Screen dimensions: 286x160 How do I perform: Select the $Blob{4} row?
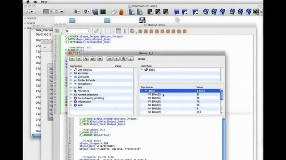pos(180,108)
